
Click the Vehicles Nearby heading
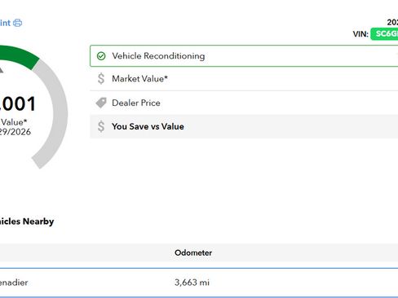[27, 221]
